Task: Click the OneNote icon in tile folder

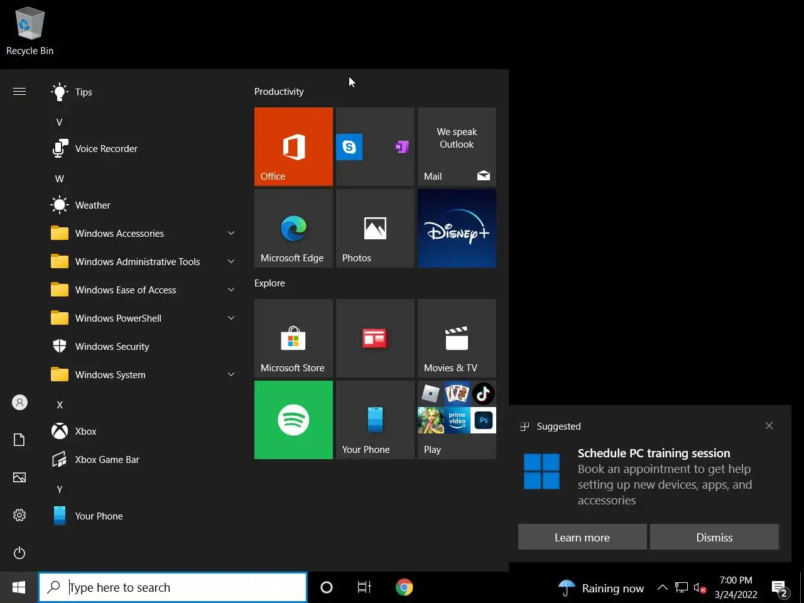Action: point(401,147)
